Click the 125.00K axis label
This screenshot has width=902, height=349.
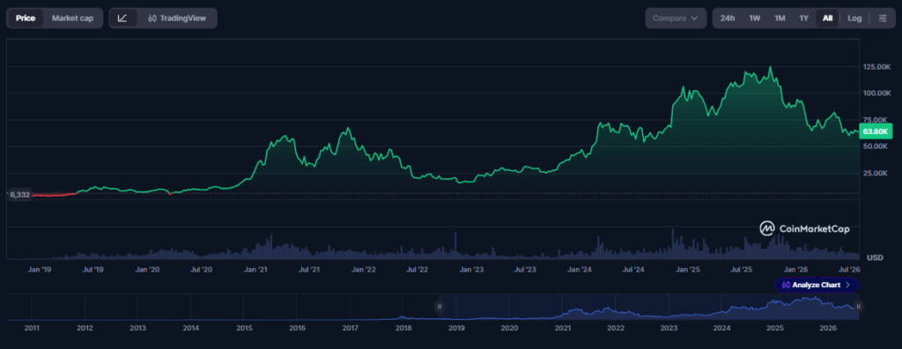coord(876,67)
